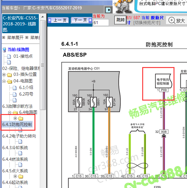Open 6.4.5点火系统 entry

pyautogui.click(x=15, y=171)
